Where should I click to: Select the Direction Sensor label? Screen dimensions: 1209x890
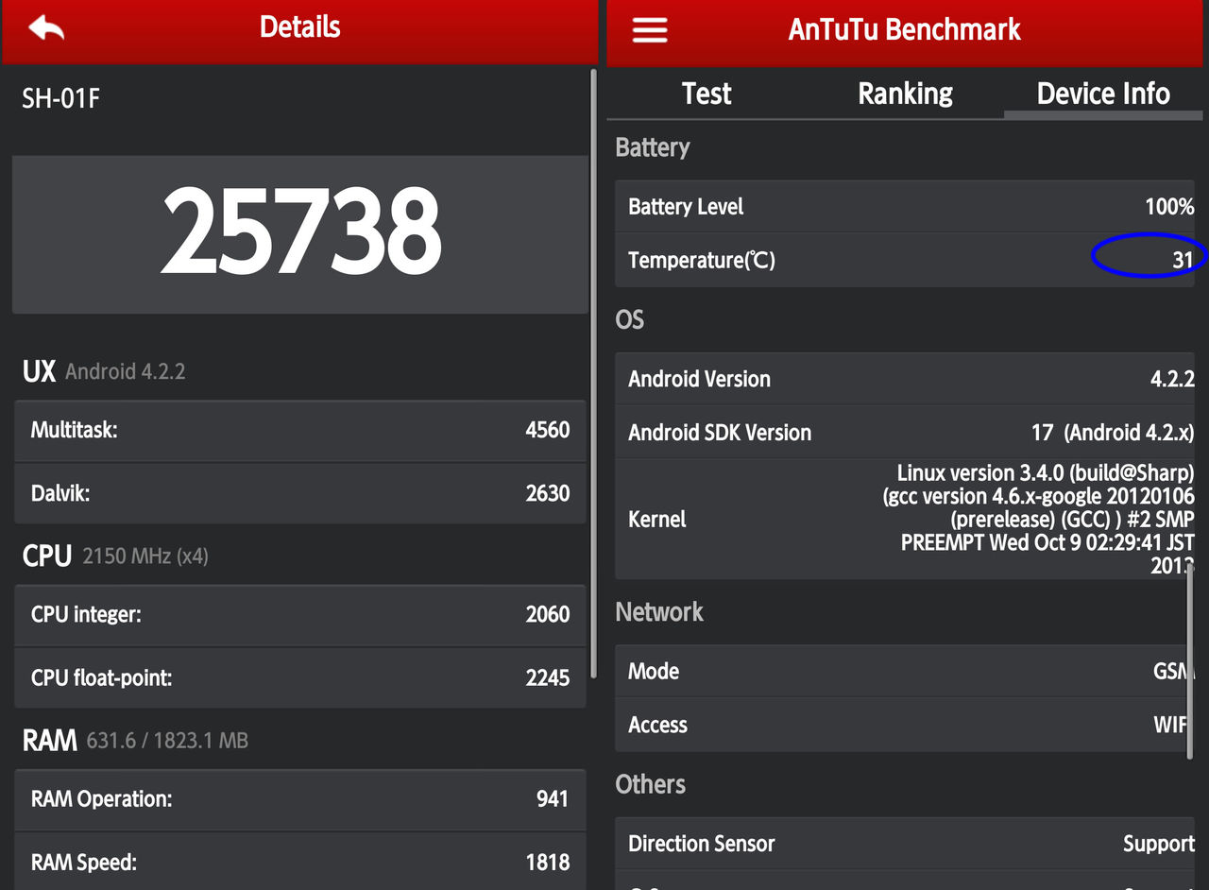[x=701, y=844]
